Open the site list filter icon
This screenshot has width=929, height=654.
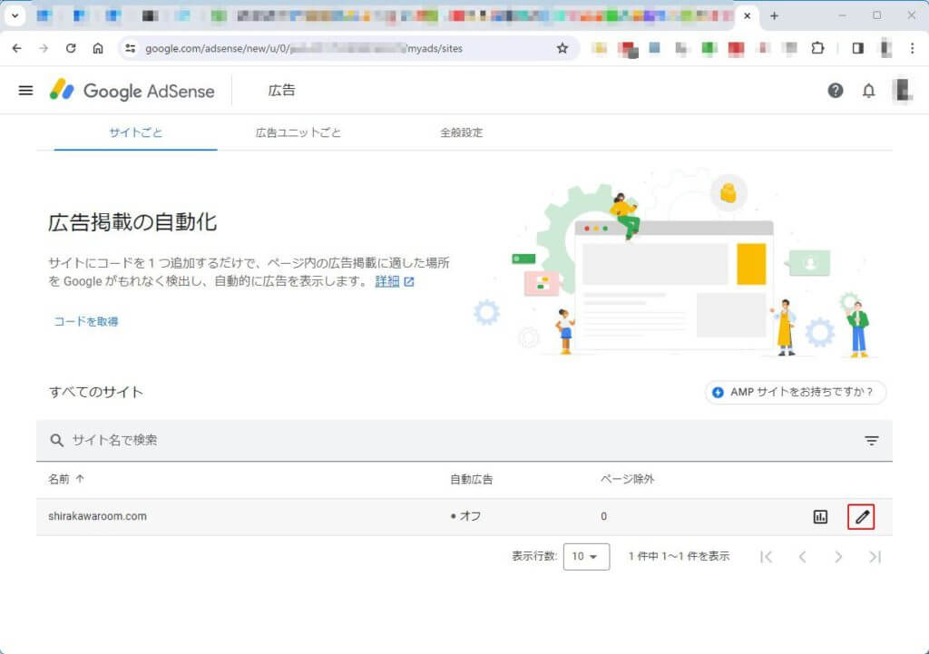tap(871, 441)
